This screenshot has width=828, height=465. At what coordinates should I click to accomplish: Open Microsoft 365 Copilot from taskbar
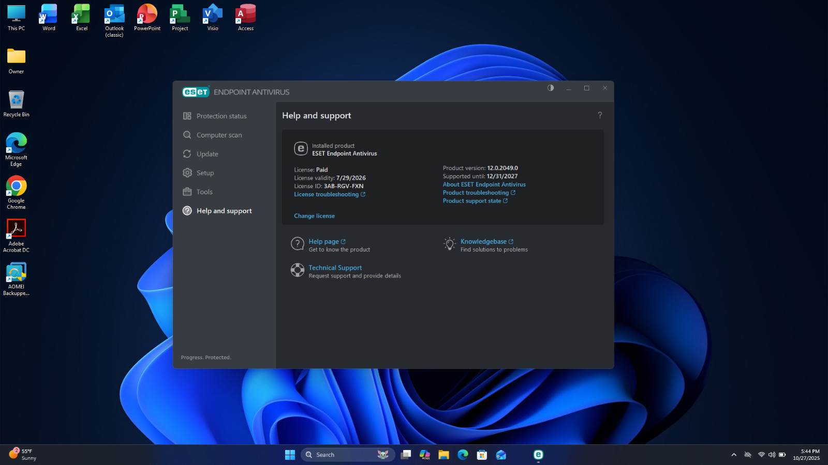pyautogui.click(x=425, y=455)
